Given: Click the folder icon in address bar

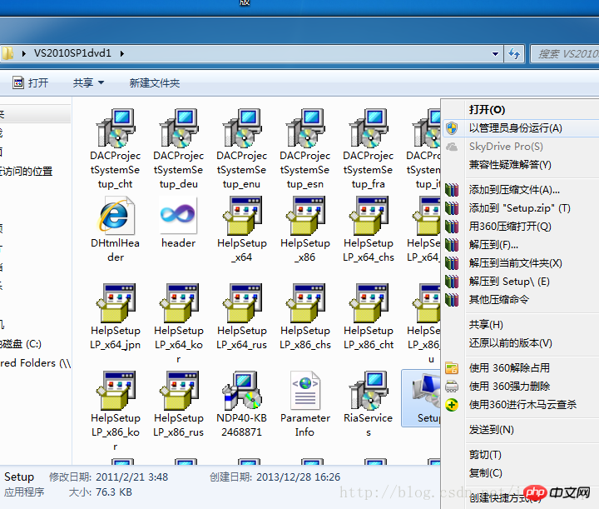Looking at the screenshot, I should pyautogui.click(x=7, y=53).
